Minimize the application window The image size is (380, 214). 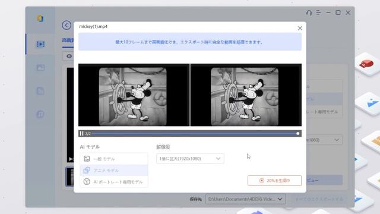click(328, 12)
